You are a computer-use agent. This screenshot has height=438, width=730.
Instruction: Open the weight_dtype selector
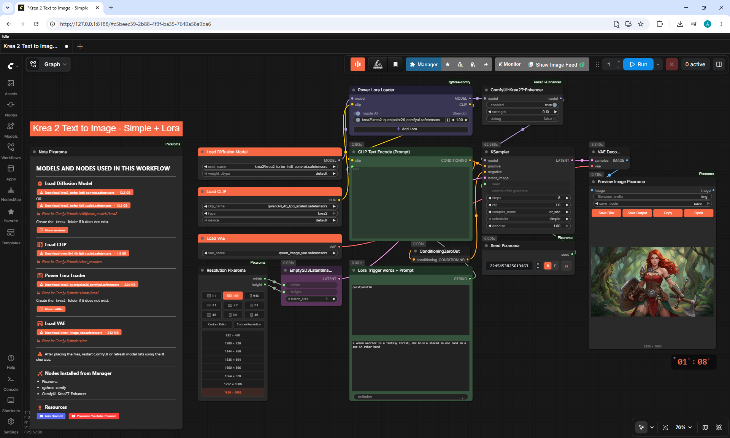click(270, 174)
